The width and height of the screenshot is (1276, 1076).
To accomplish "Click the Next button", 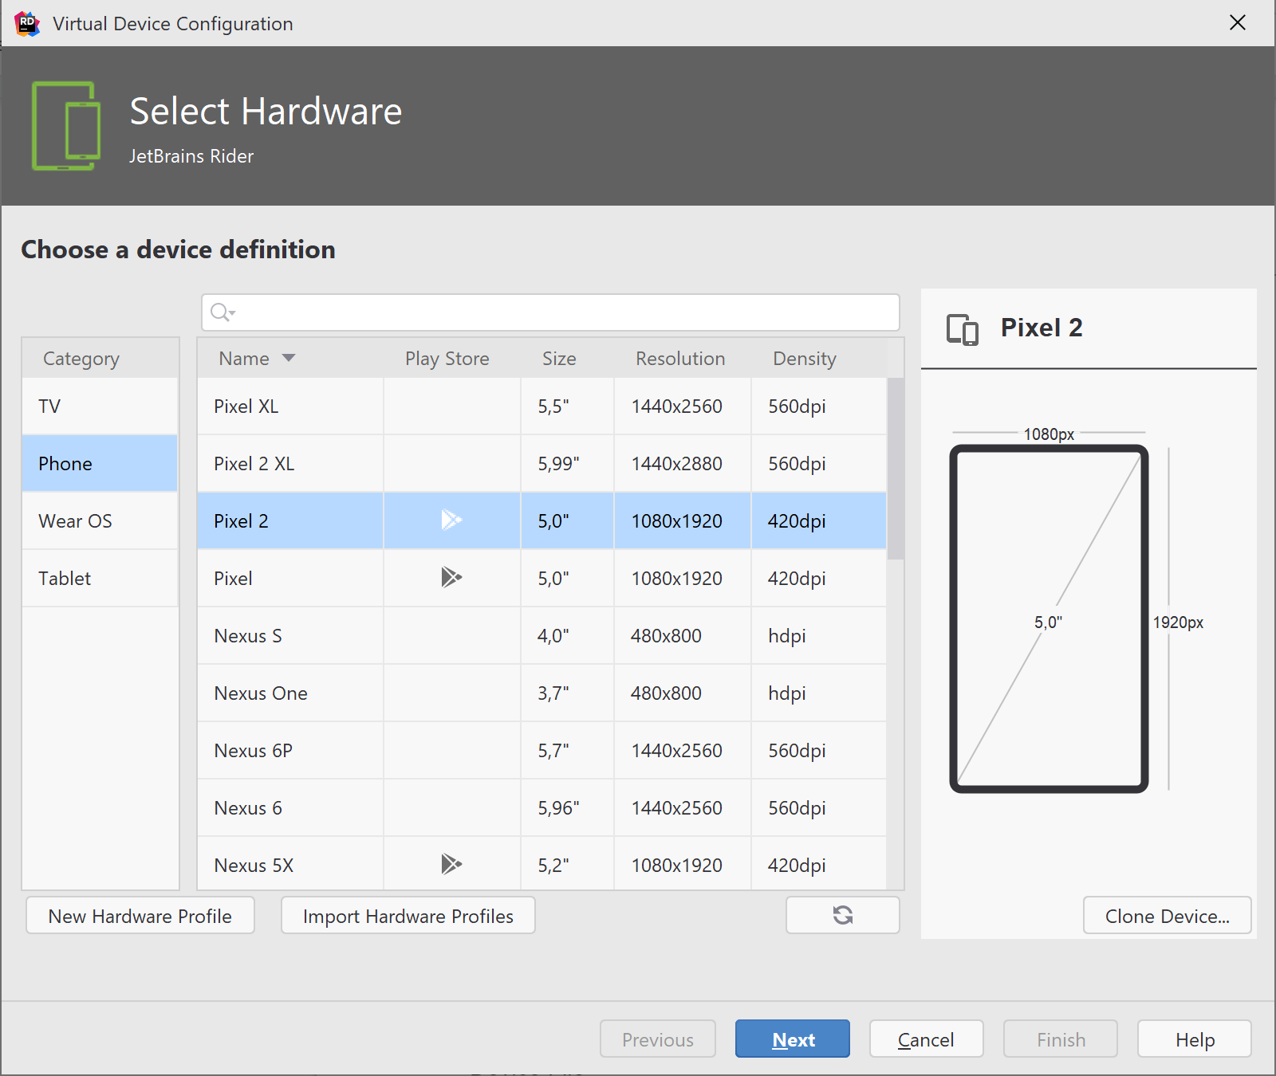I will tap(793, 1039).
